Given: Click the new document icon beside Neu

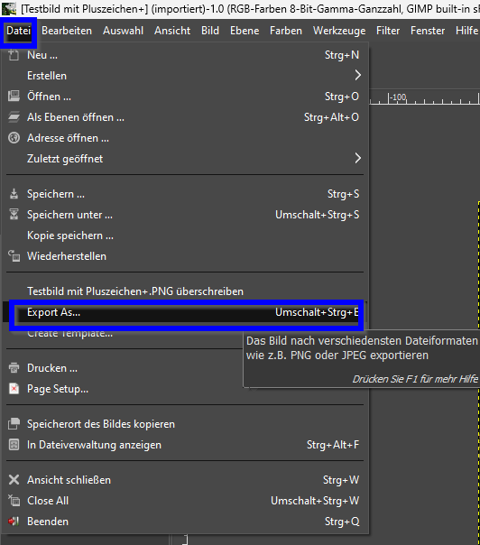Looking at the screenshot, I should [14, 55].
